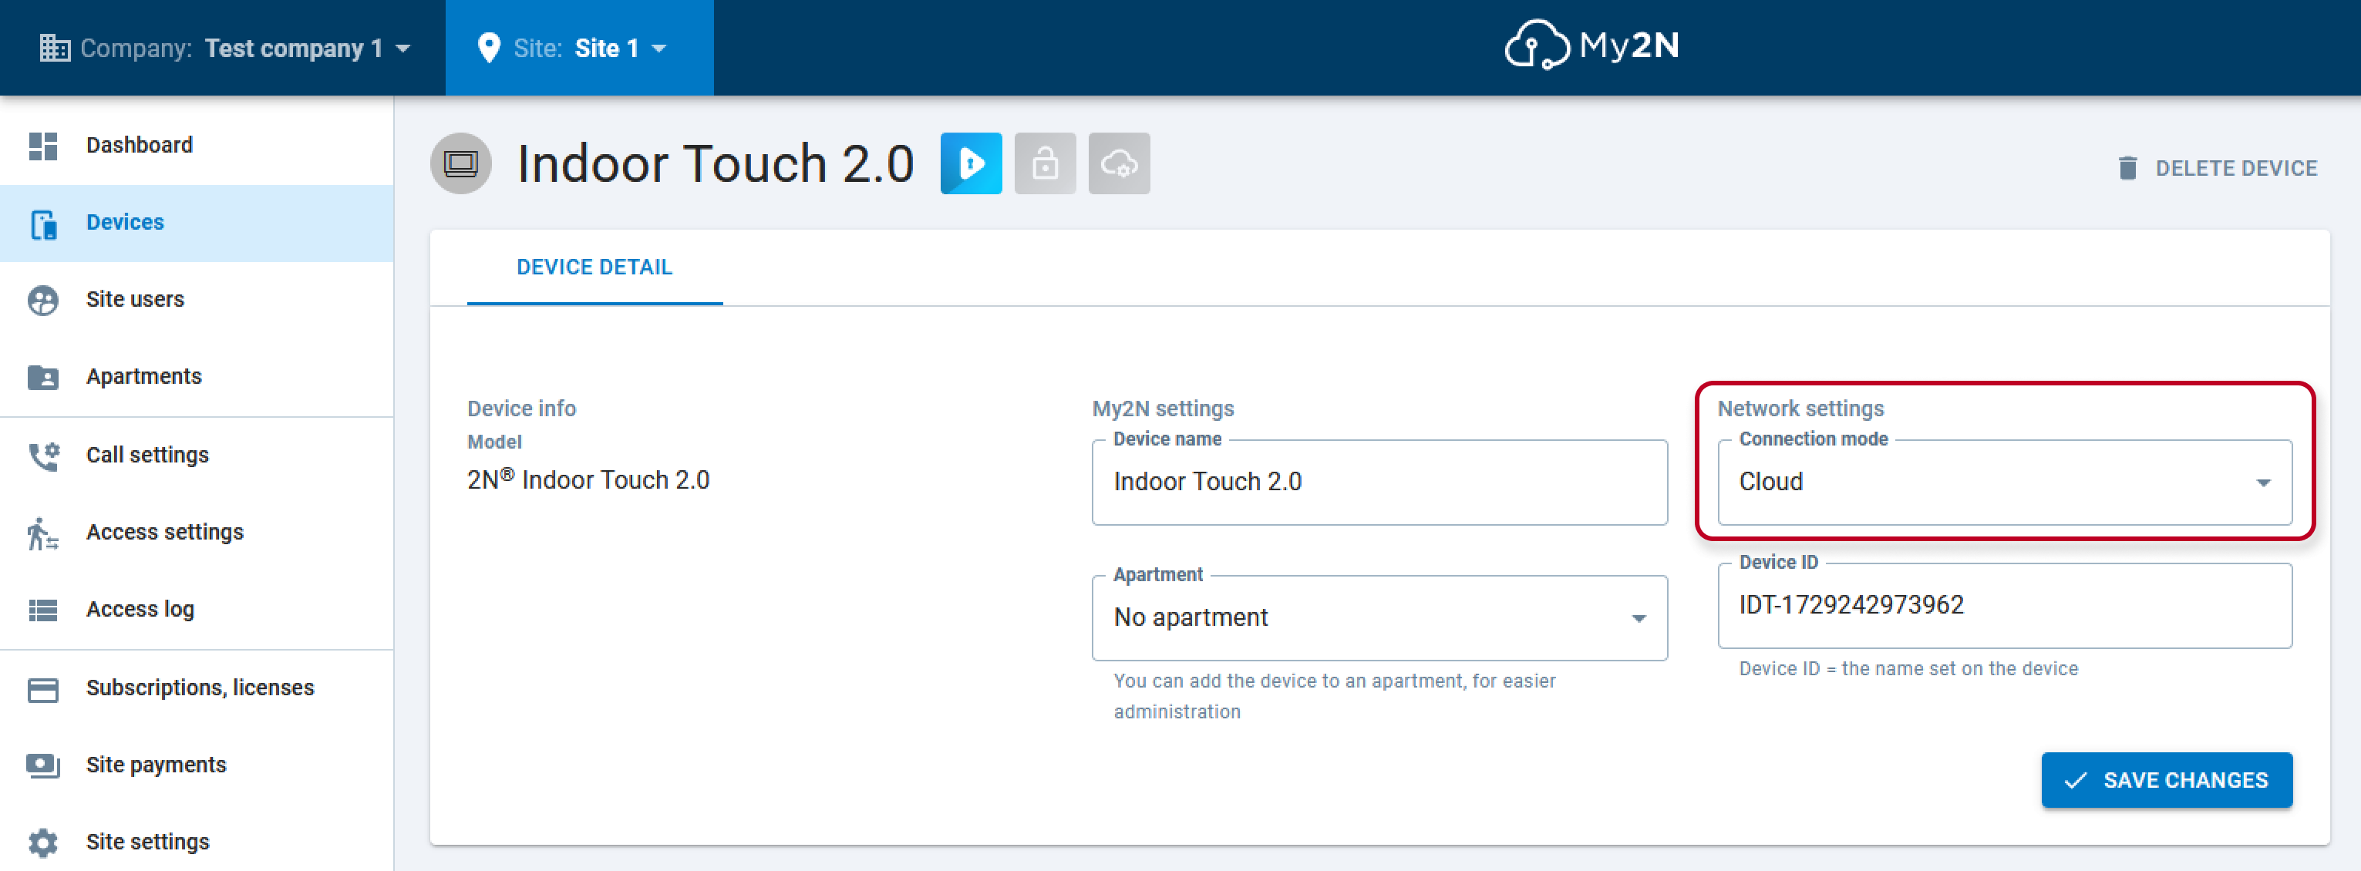Image resolution: width=2361 pixels, height=871 pixels.
Task: Click the Apartments folder icon
Action: tap(43, 378)
